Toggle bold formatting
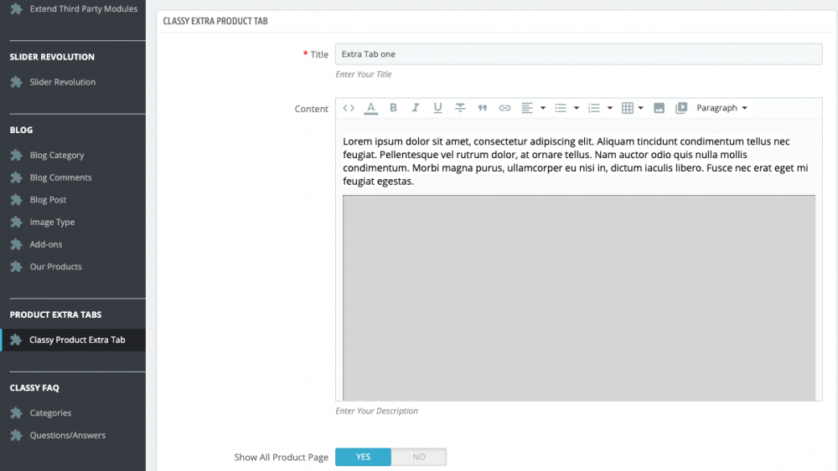The height and width of the screenshot is (471, 838). pos(393,108)
